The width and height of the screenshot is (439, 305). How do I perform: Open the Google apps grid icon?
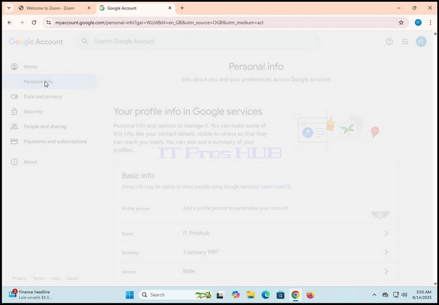405,41
